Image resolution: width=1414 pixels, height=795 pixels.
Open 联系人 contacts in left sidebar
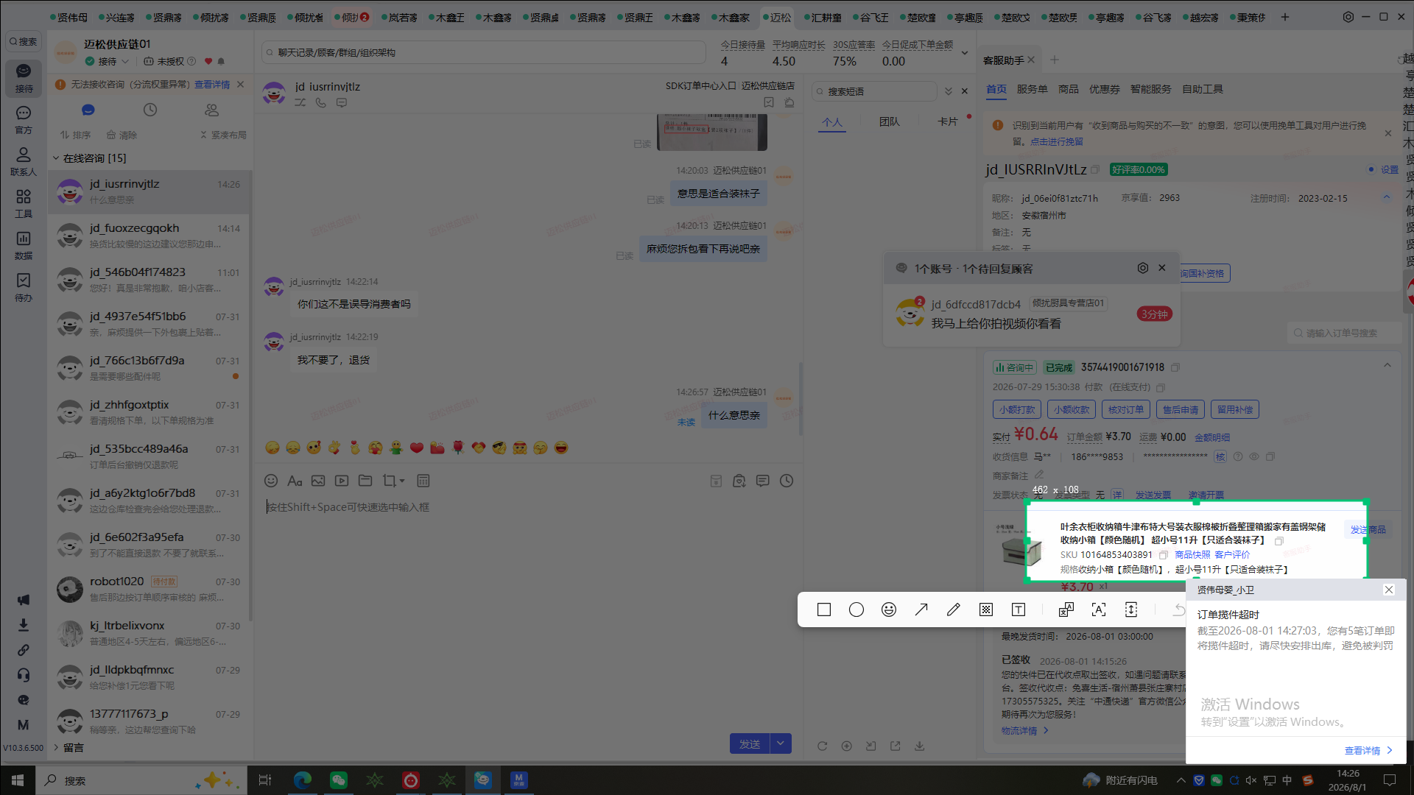click(24, 161)
